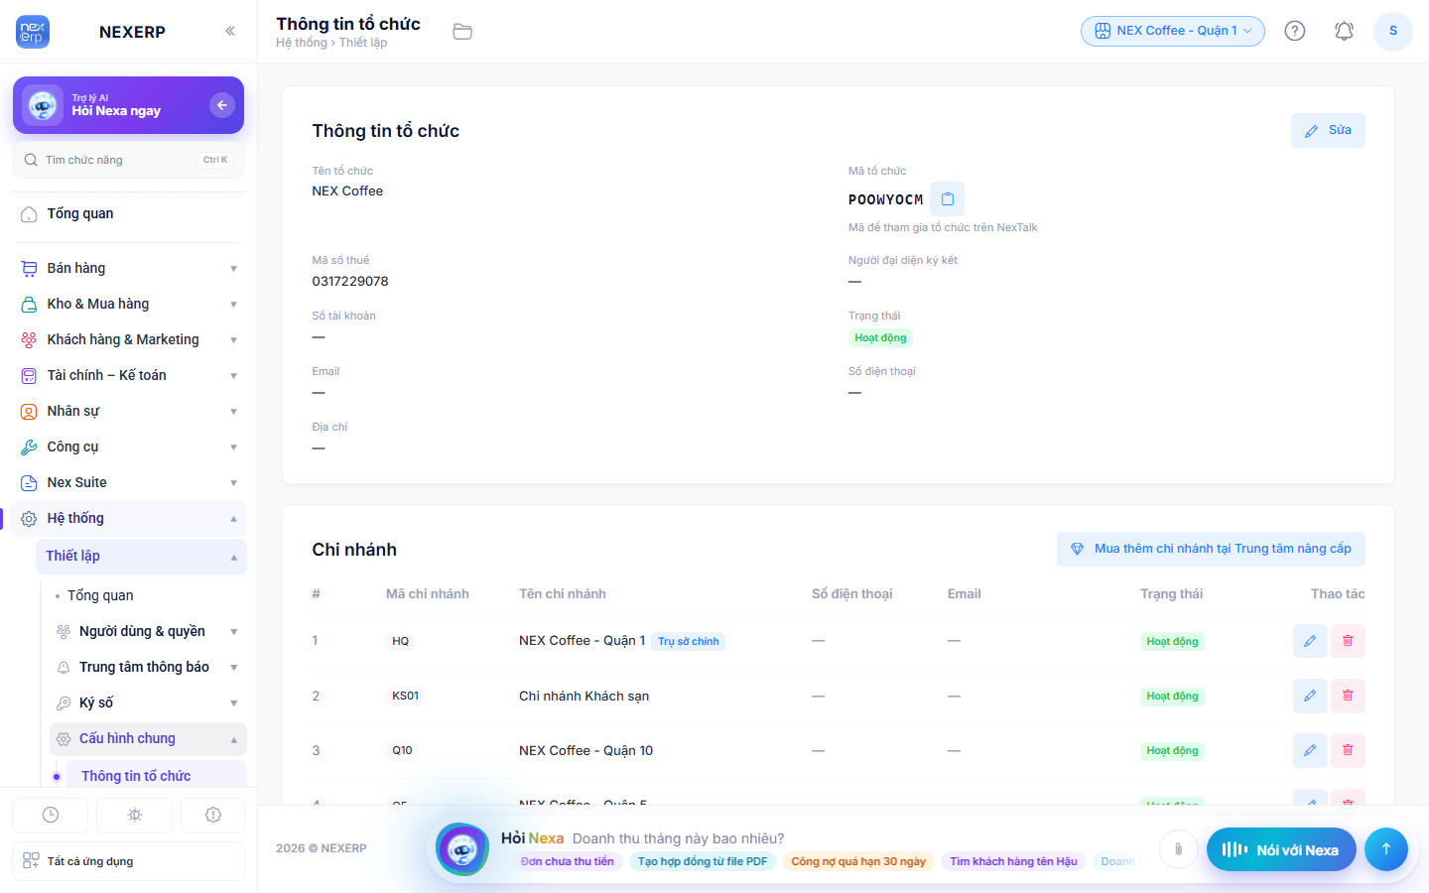
Task: Expand the Bán hàng menu
Action: pos(127,268)
